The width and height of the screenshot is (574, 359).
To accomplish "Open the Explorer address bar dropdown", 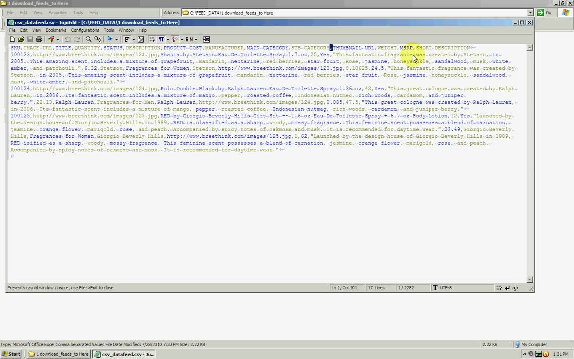I will [530, 13].
